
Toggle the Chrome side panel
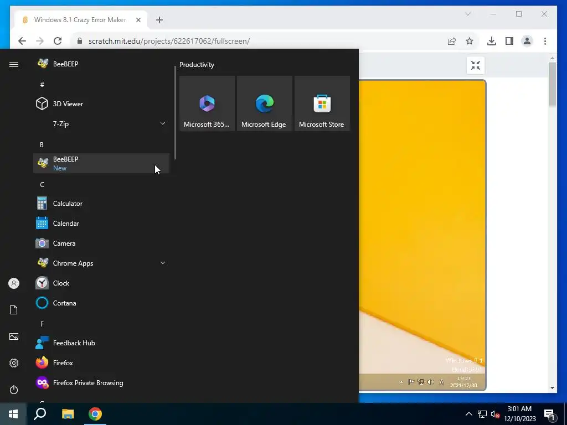509,41
